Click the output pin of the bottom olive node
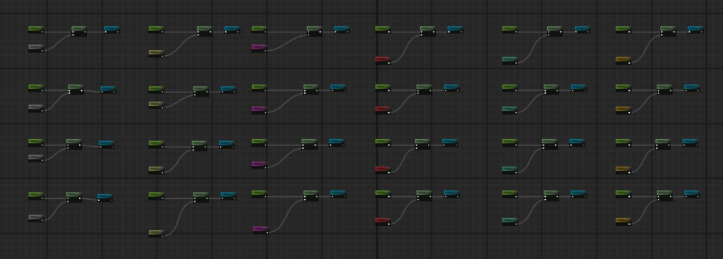The width and height of the screenshot is (723, 259). (x=162, y=236)
